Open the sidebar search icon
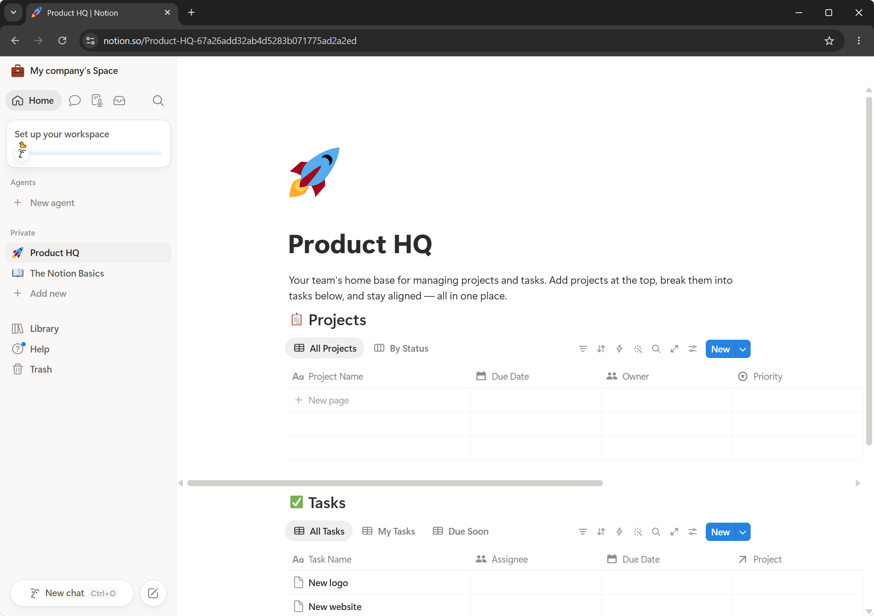This screenshot has width=874, height=616. coord(158,101)
